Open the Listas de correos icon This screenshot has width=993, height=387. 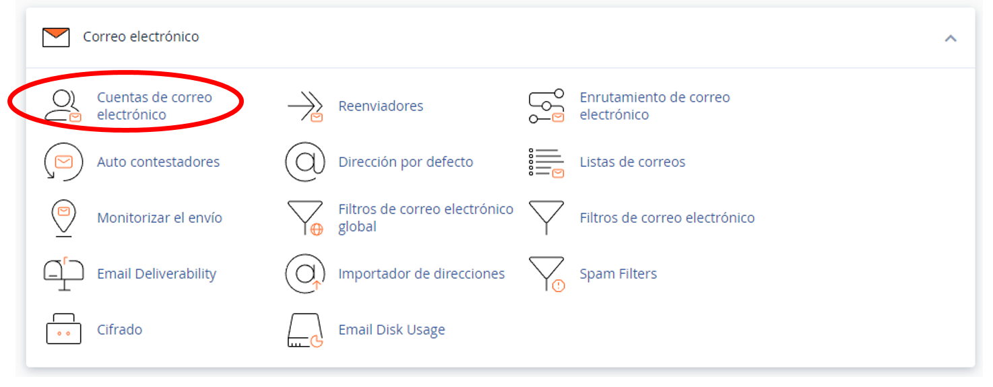pyautogui.click(x=546, y=162)
